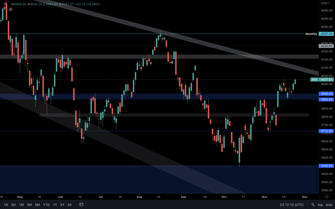Image resolution: width=335 pixels, height=209 pixels.
Task: Click the 4232.61 crosshair price label
Action: (x=326, y=46)
